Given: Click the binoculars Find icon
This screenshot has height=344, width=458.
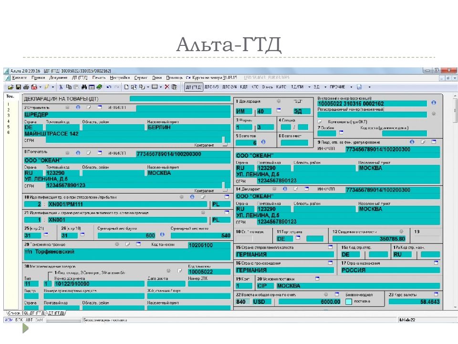Looking at the screenshot, I should [x=84, y=87].
